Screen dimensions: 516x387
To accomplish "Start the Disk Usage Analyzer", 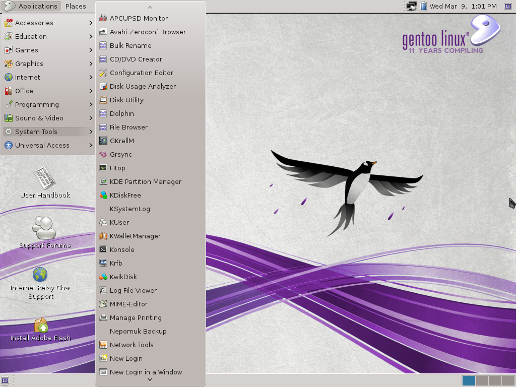I will click(143, 86).
